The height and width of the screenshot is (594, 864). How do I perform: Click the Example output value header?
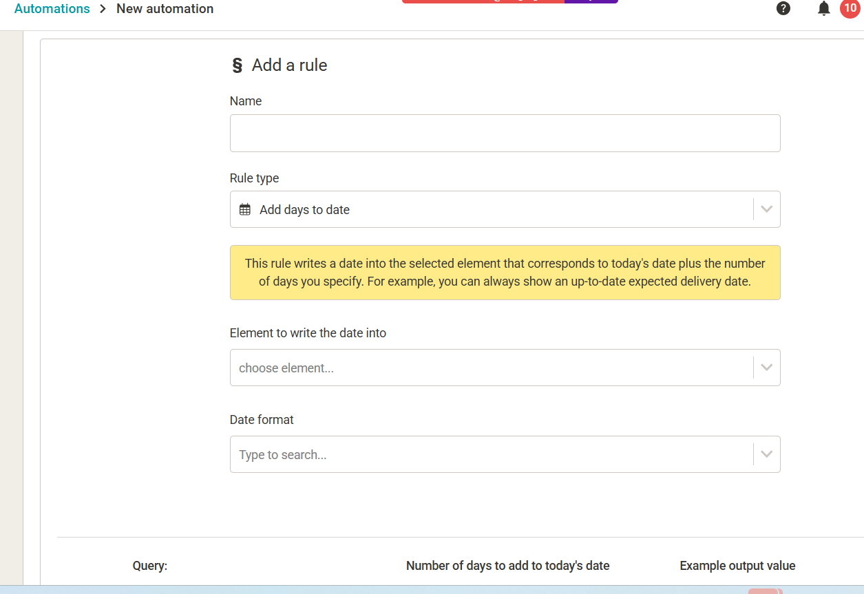(737, 566)
